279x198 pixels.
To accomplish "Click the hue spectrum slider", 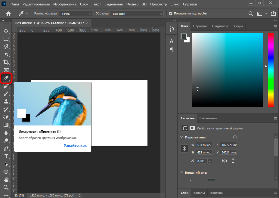I will (271, 70).
